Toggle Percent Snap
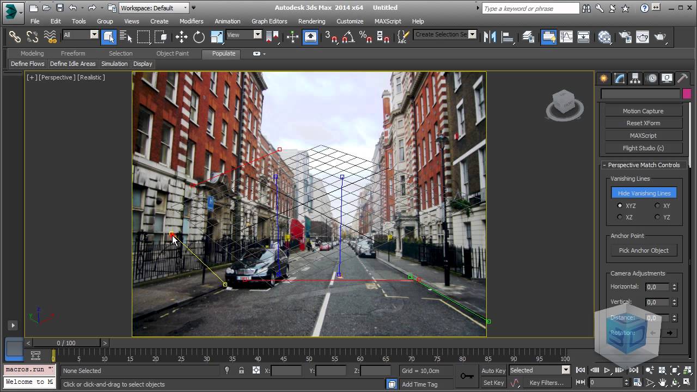 point(366,36)
